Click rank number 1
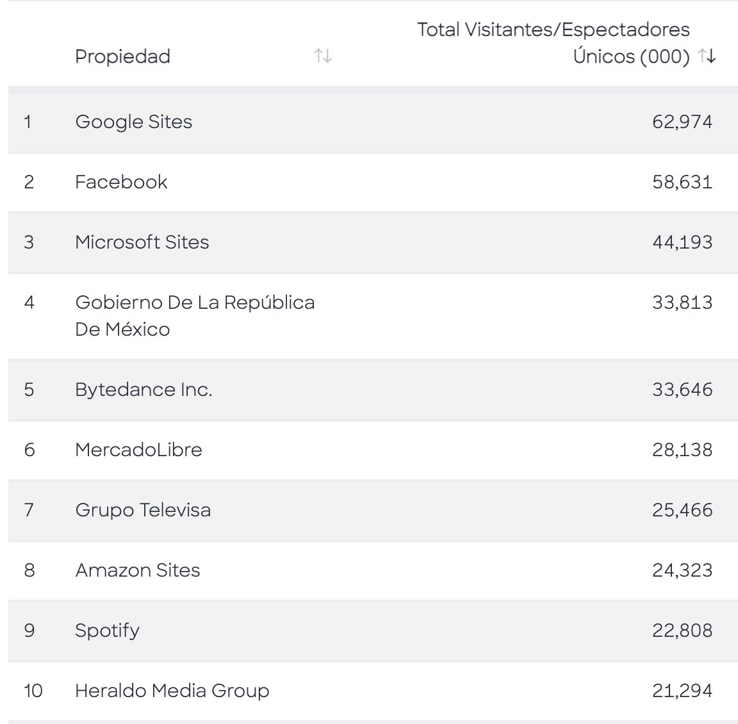 pyautogui.click(x=28, y=122)
